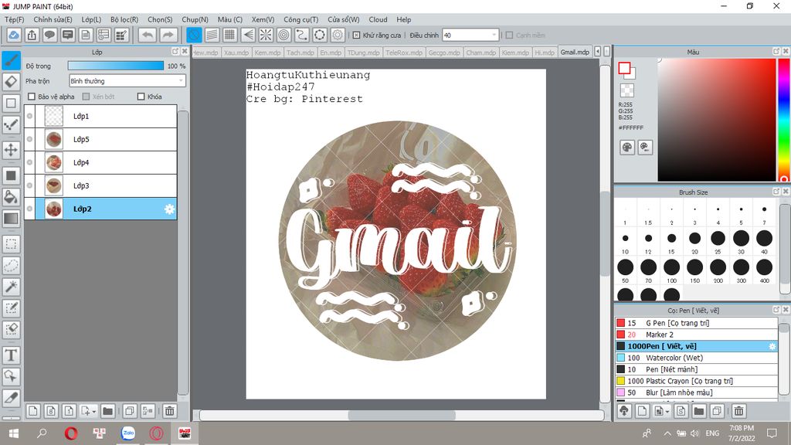Image resolution: width=791 pixels, height=445 pixels.
Task: Open Windows Start menu
Action: (x=14, y=433)
